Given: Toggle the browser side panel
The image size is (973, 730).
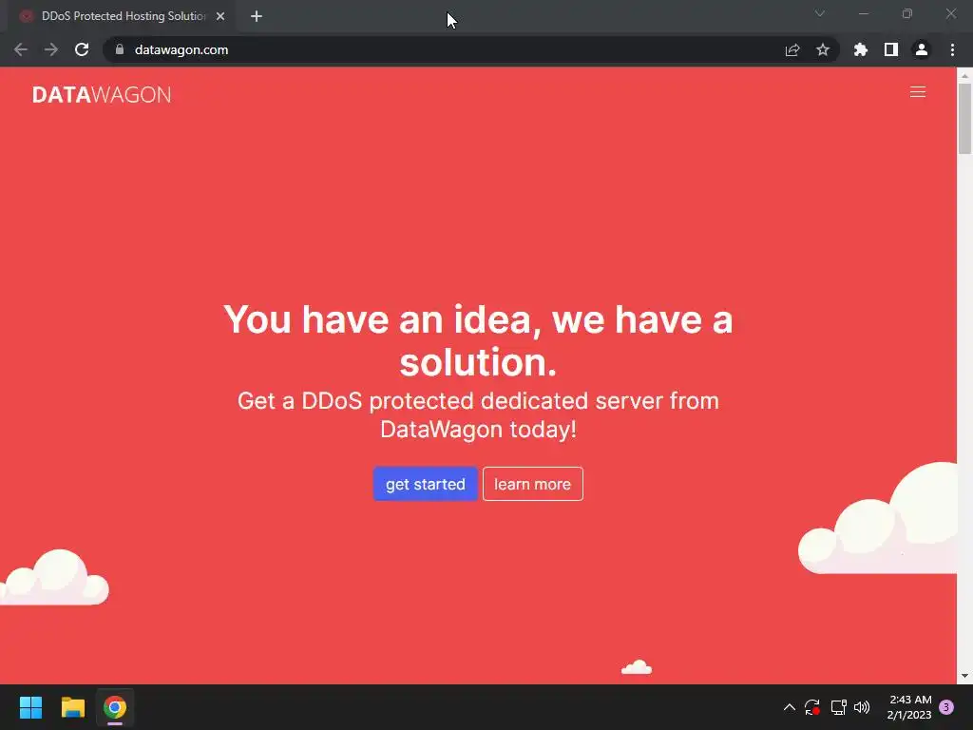Looking at the screenshot, I should [x=891, y=49].
